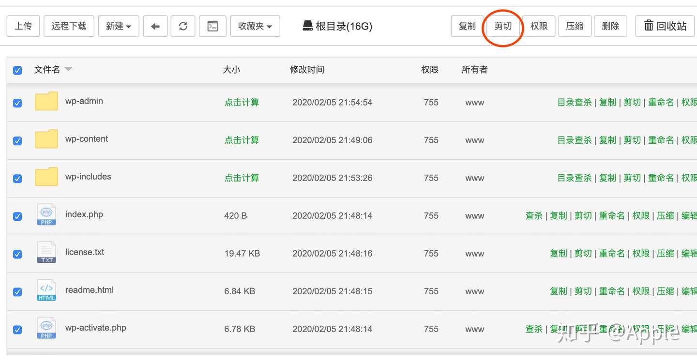This screenshot has height=364, width=697.
Task: Click the 上传 upload button
Action: point(23,26)
